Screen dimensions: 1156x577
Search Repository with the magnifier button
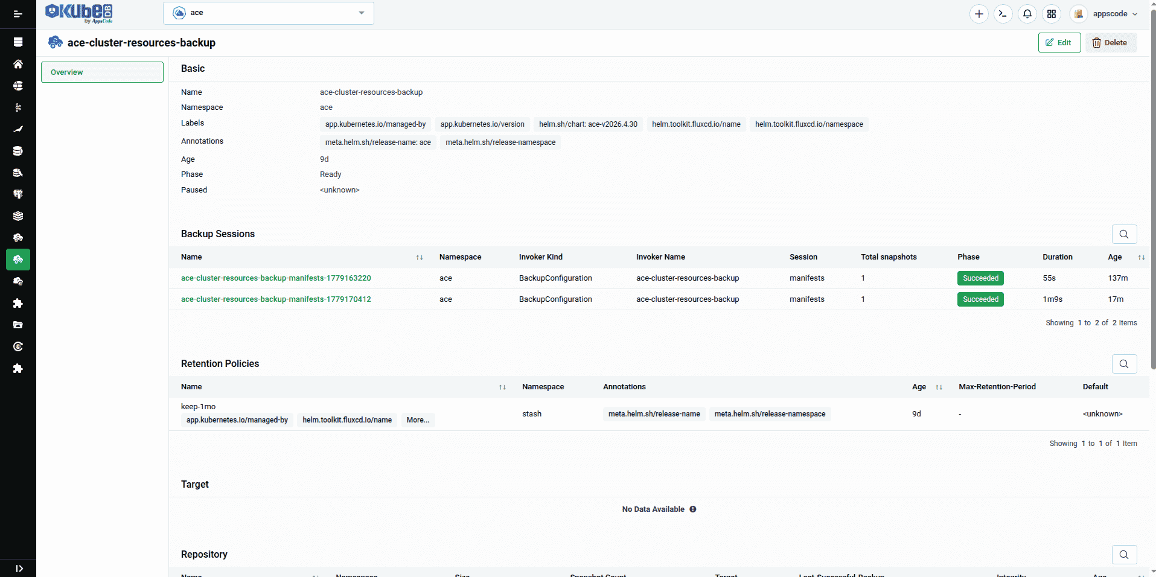pyautogui.click(x=1124, y=555)
